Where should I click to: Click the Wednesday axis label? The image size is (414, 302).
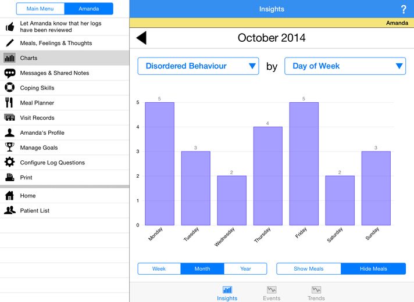point(224,236)
